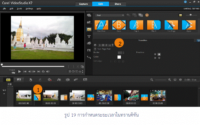Open the Settings menu

click(x=29, y=9)
